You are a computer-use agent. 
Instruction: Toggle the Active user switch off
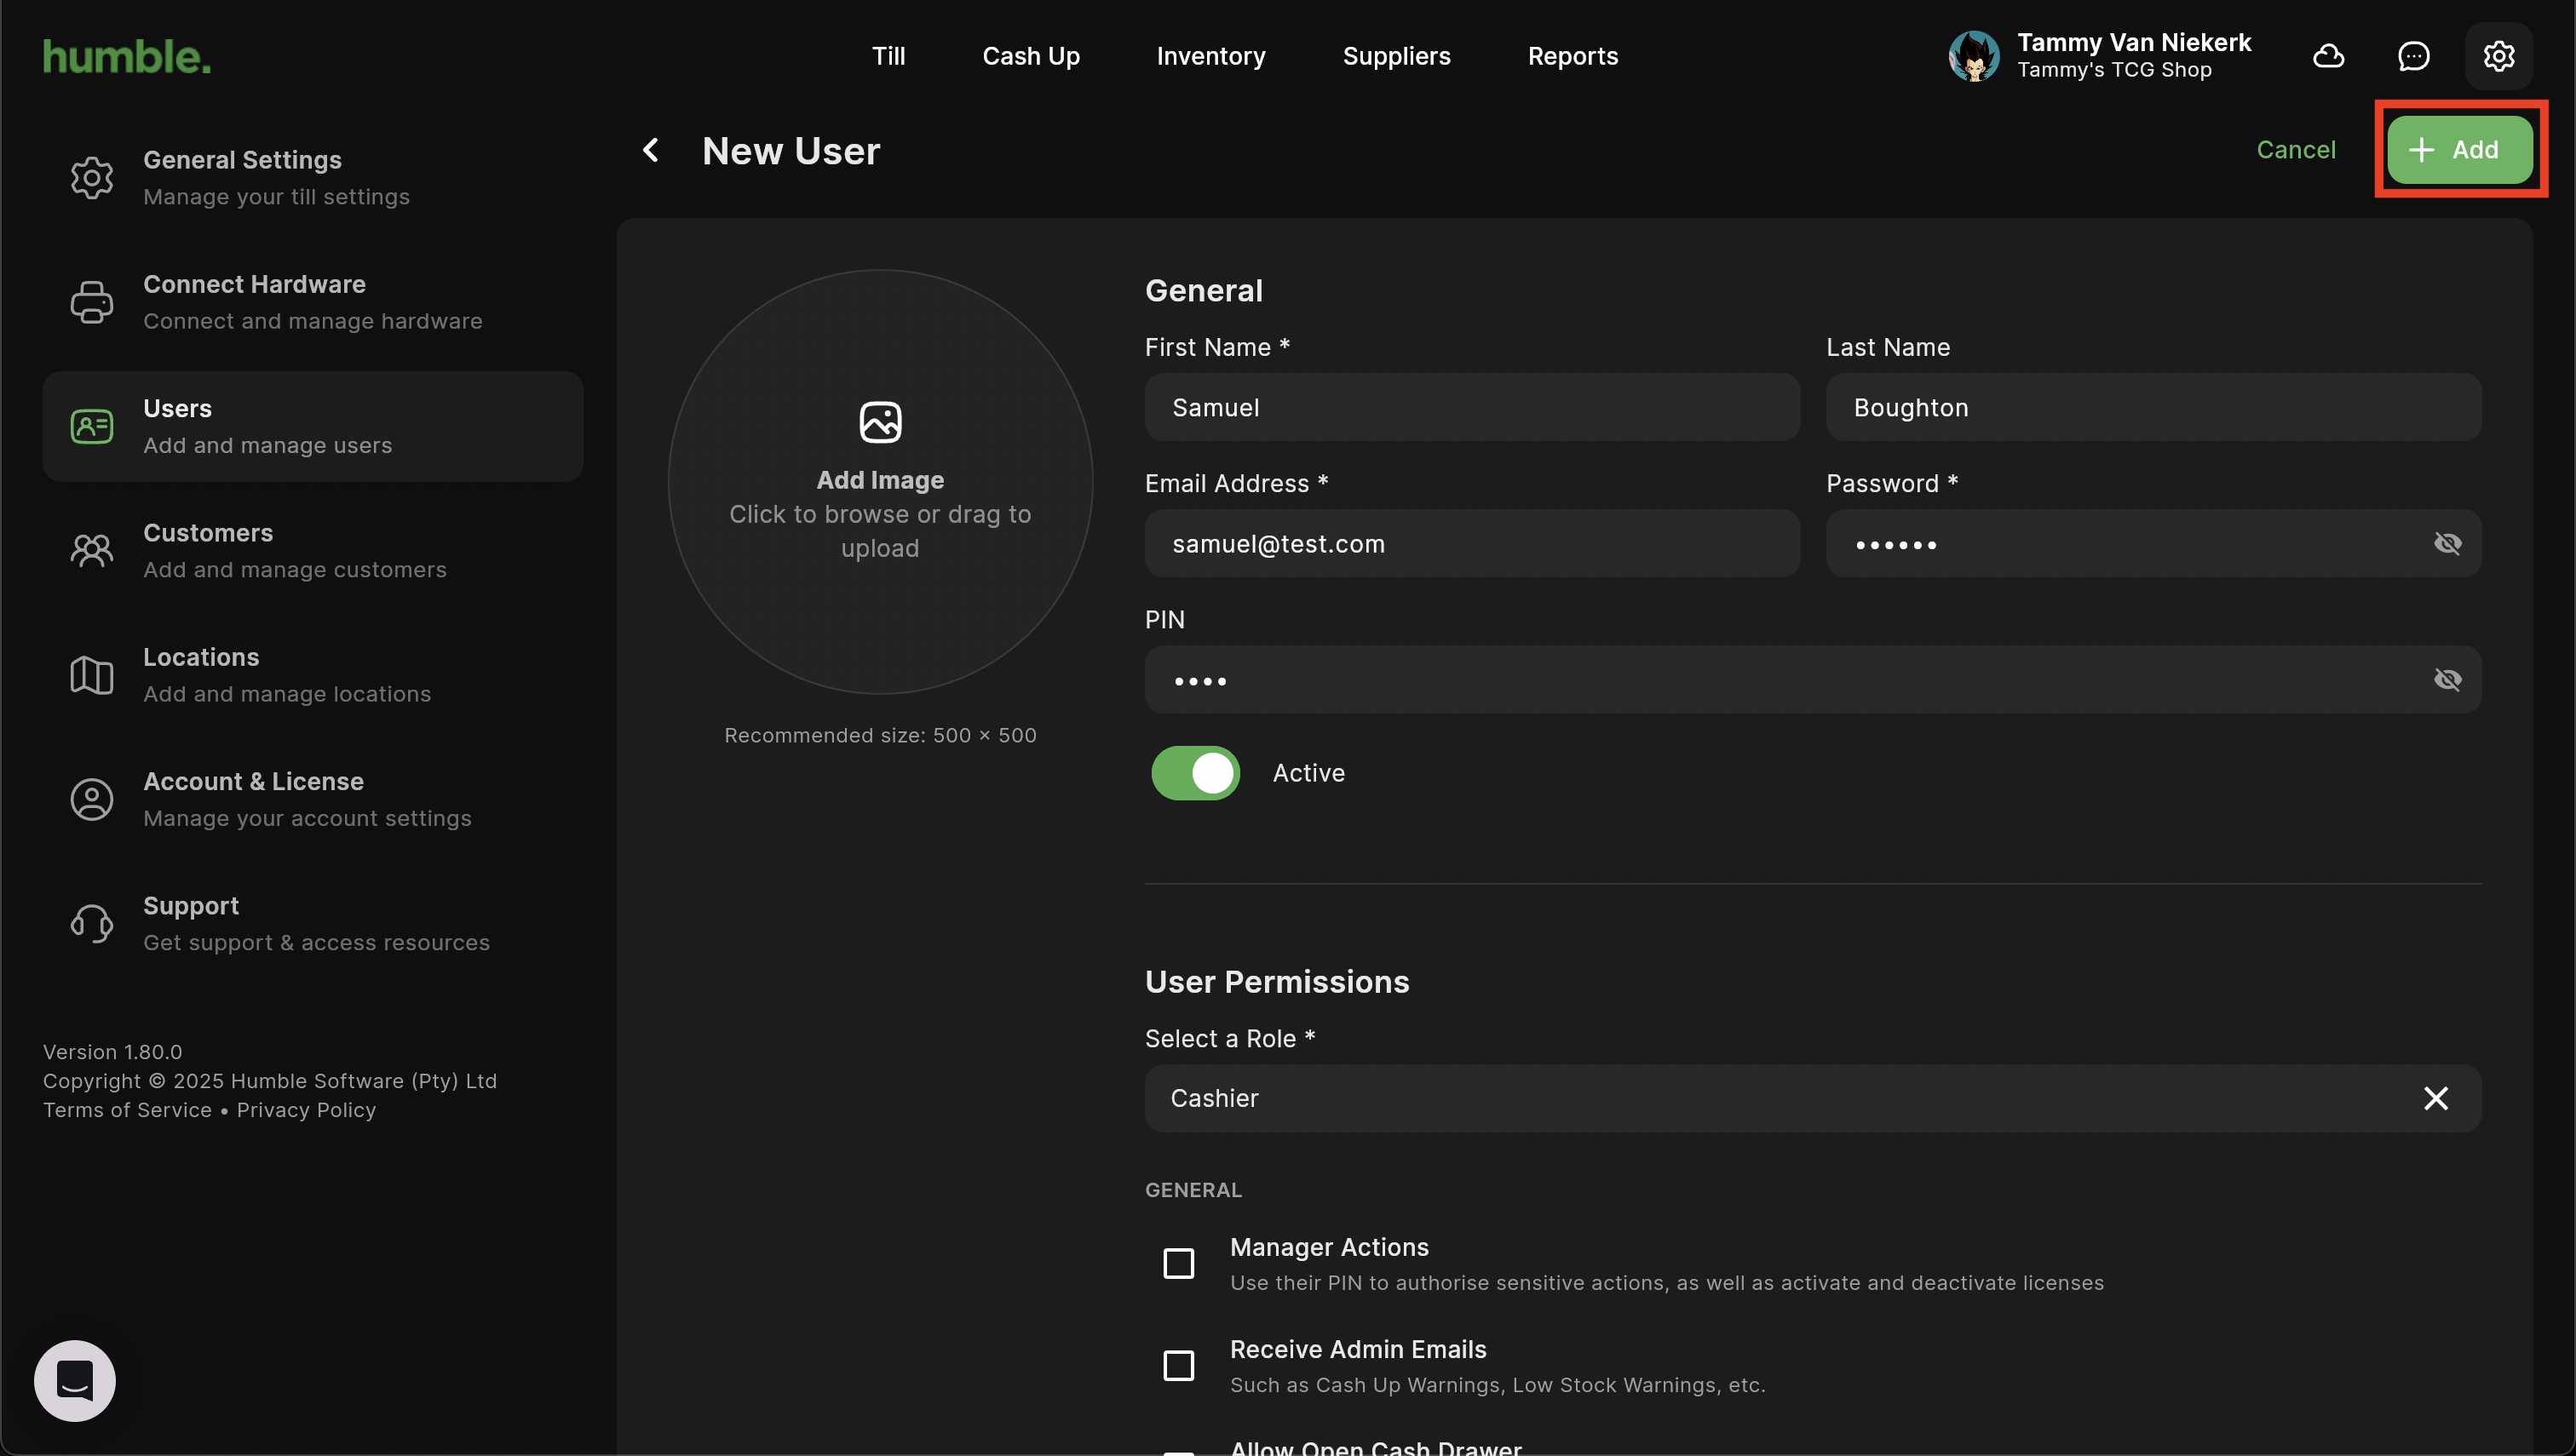pyautogui.click(x=1195, y=773)
